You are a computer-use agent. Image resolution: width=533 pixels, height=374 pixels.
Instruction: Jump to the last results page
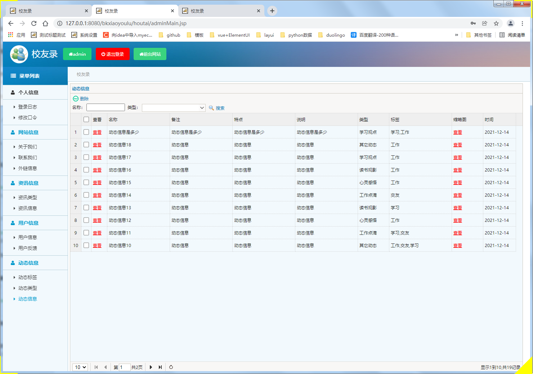(x=160, y=367)
